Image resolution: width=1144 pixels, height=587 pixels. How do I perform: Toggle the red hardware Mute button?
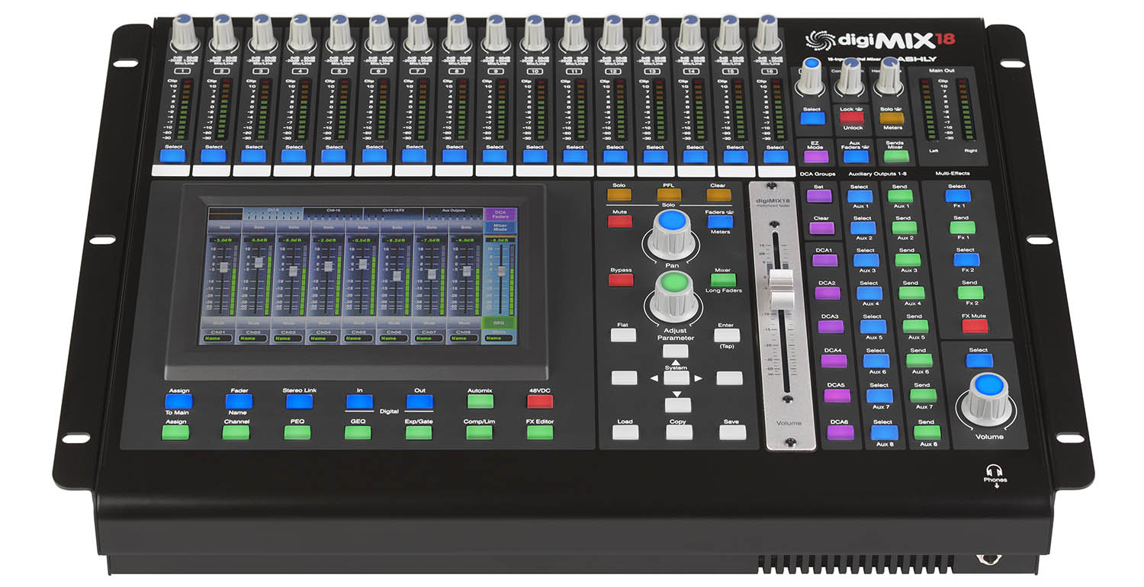click(620, 222)
